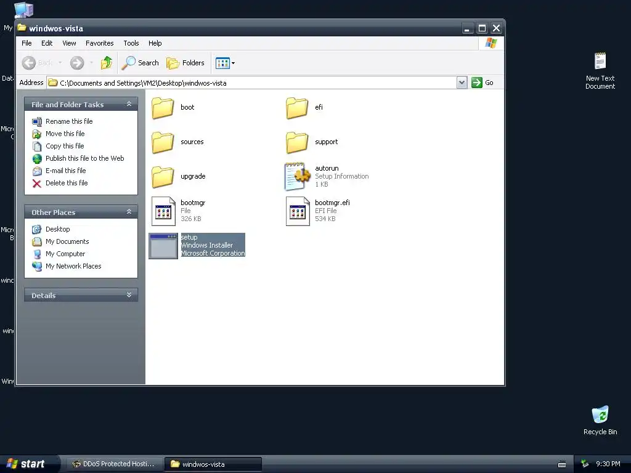Screen dimensions: 631x473
Task: Select the upgrade folder
Action: coord(163,177)
